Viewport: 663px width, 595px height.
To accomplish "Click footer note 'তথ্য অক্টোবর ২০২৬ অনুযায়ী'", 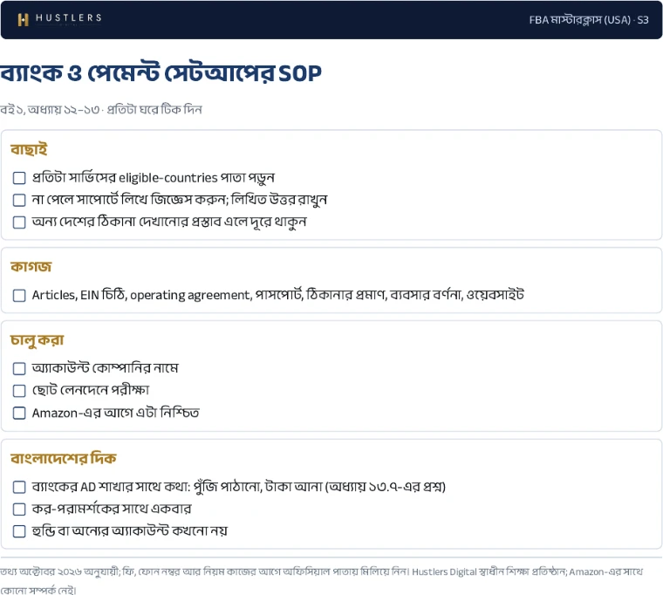I will (60, 572).
